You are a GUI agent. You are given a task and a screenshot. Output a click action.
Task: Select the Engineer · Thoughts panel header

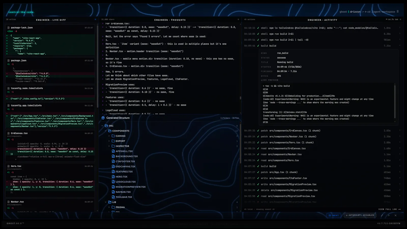tap(170, 20)
